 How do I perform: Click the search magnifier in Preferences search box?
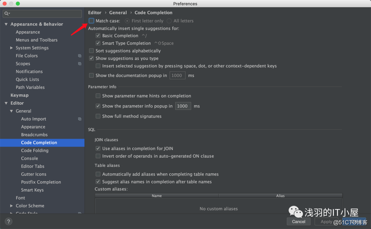coord(7,13)
